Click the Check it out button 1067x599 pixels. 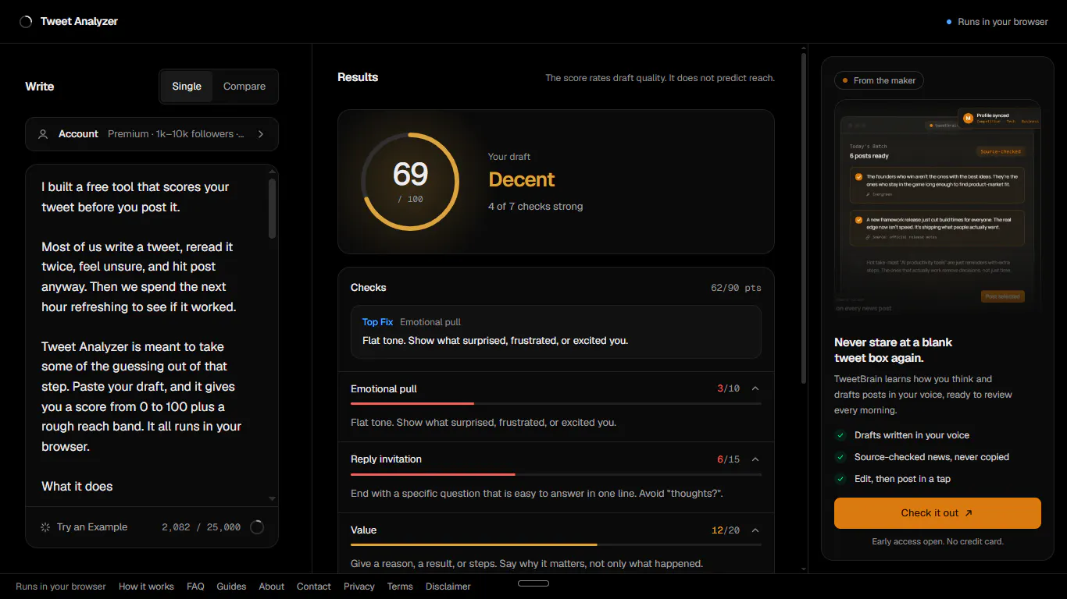coord(937,513)
